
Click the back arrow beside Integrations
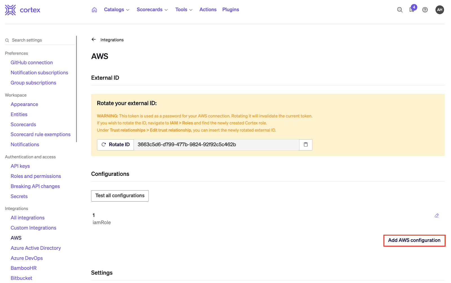coord(94,40)
